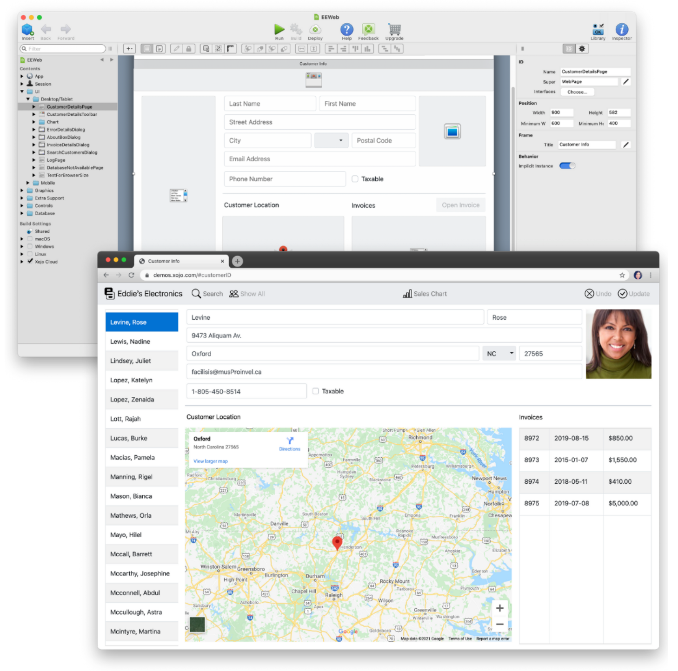Click the email address field in browser
Image resolution: width=678 pixels, height=671 pixels.
coord(384,372)
